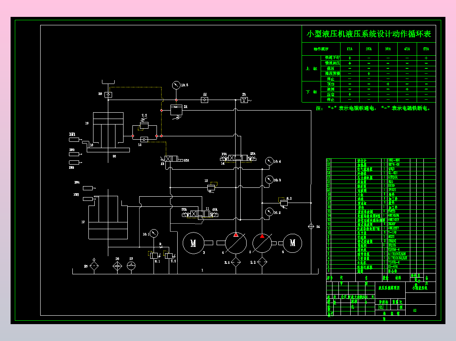Click the electric motor symbol labeled 3
The height and width of the screenshot is (341, 456).
193,243
